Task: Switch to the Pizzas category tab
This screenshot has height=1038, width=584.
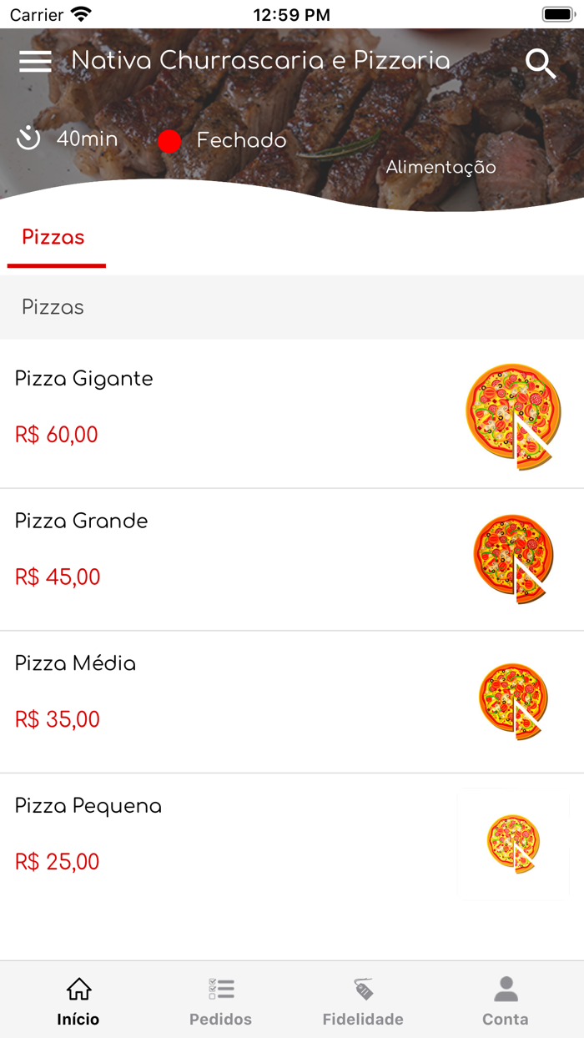Action: pyautogui.click(x=53, y=237)
